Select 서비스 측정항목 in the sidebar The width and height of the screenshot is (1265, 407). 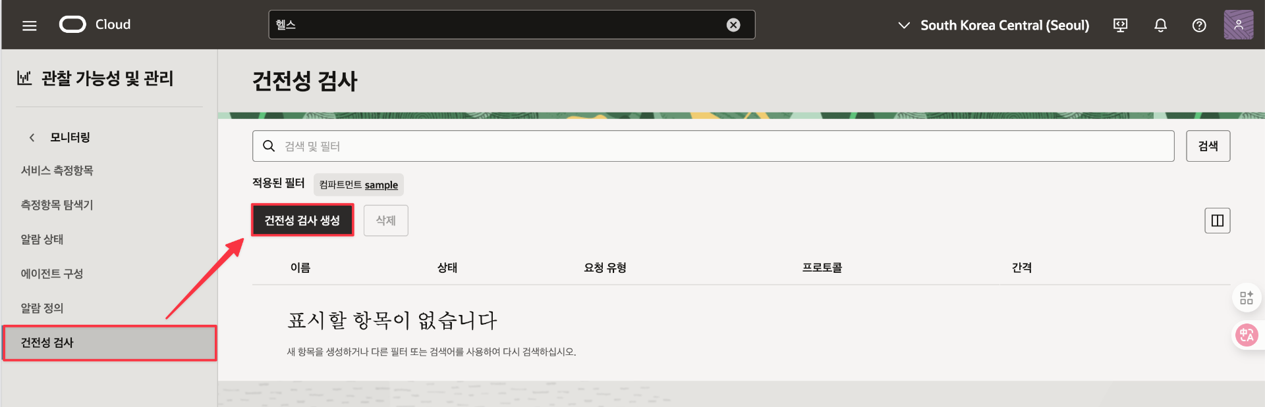(x=57, y=170)
